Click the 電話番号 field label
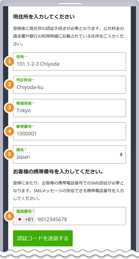Image resolution: width=139 pixels, height=259 pixels. [24, 211]
